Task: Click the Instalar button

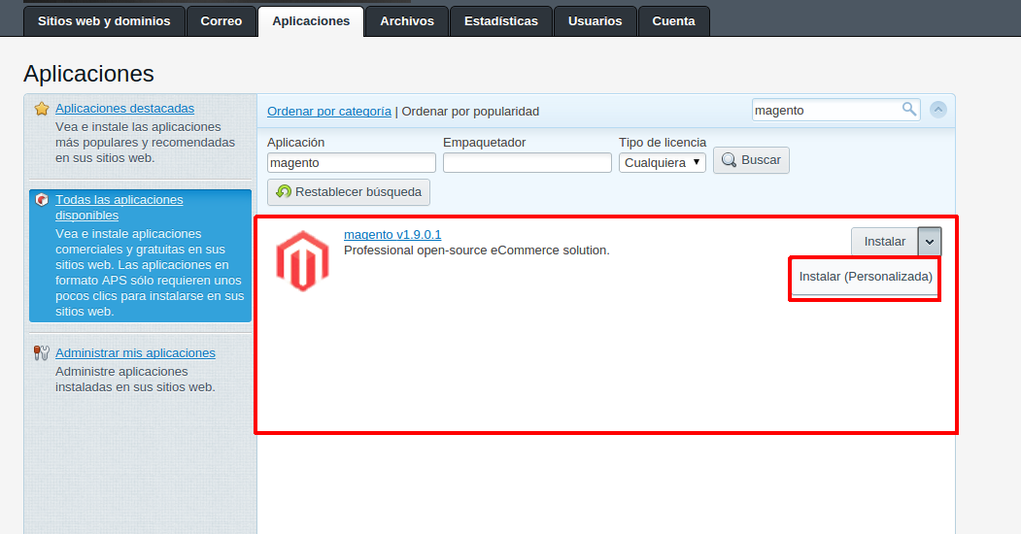Action: 884,242
